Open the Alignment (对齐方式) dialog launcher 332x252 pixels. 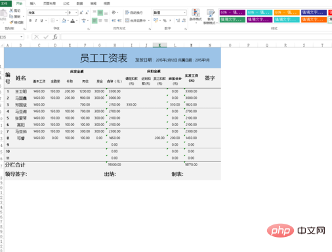coord(150,29)
